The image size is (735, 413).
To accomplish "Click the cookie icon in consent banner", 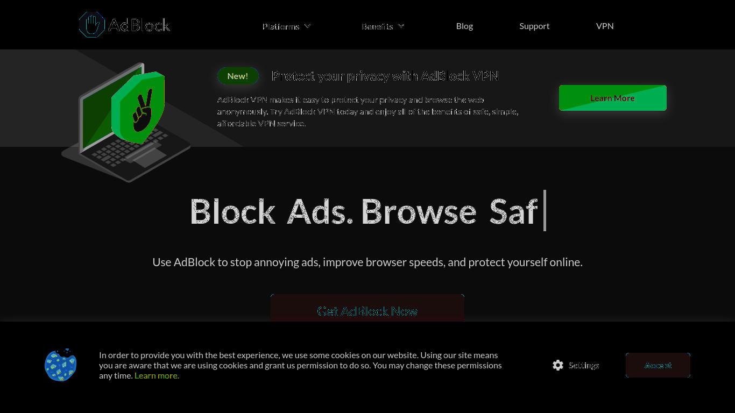I will pos(61,365).
